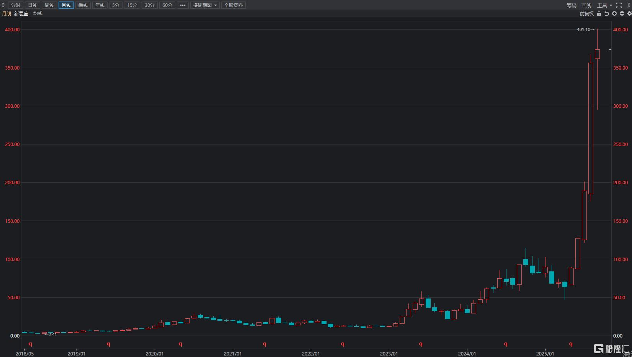The width and height of the screenshot is (632, 357).
Task: Switch to the 日线 daily tab
Action: [x=33, y=5]
